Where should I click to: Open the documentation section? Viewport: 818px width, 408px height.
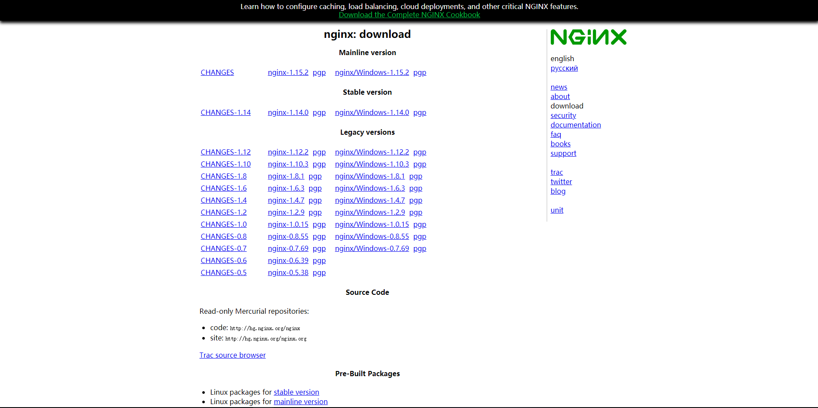click(x=575, y=125)
